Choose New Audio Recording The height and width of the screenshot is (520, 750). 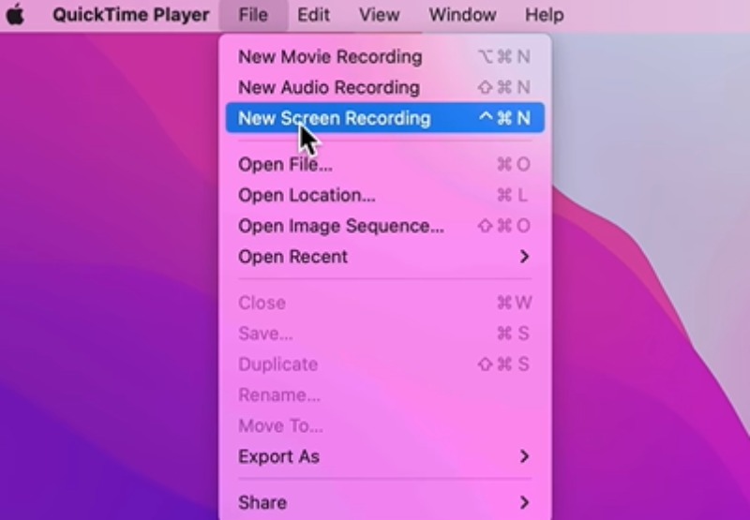point(384,87)
